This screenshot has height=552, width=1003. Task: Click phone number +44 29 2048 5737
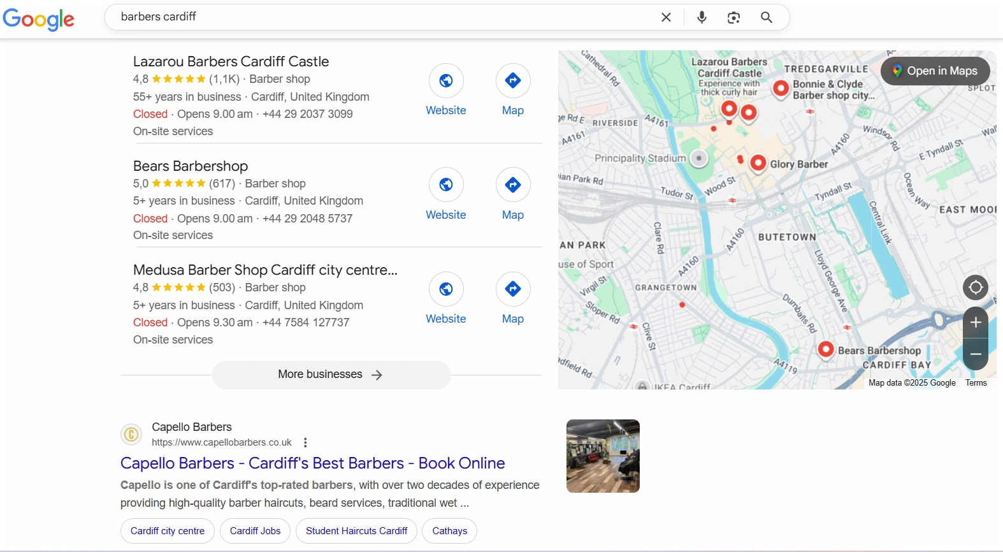(x=308, y=219)
